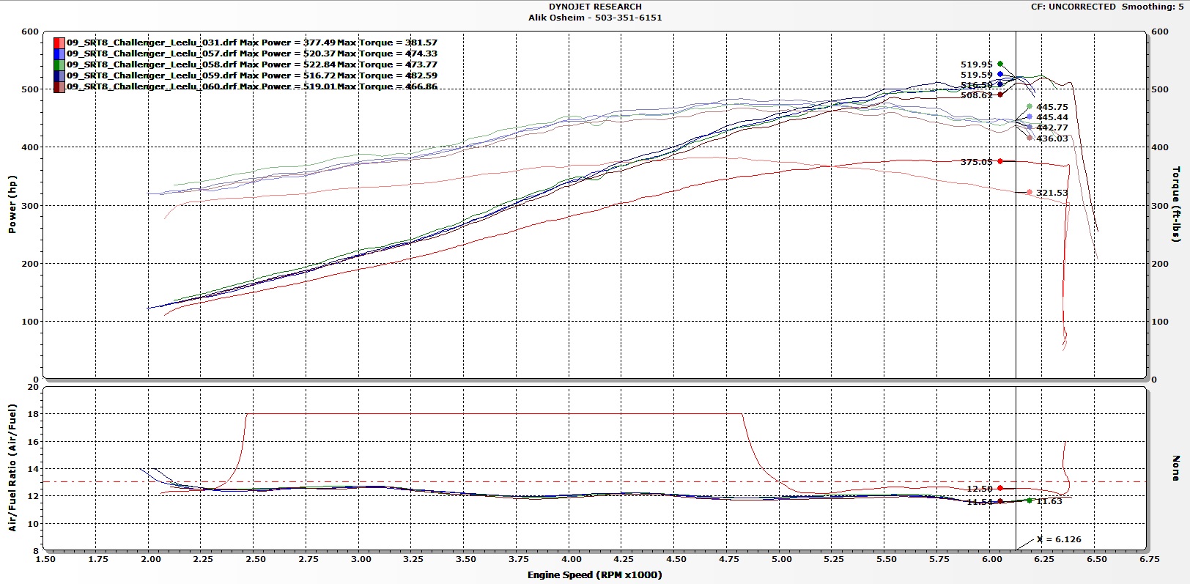The height and width of the screenshot is (584, 1190).
Task: Click the maroon swatch for run 060
Action: pyautogui.click(x=59, y=86)
